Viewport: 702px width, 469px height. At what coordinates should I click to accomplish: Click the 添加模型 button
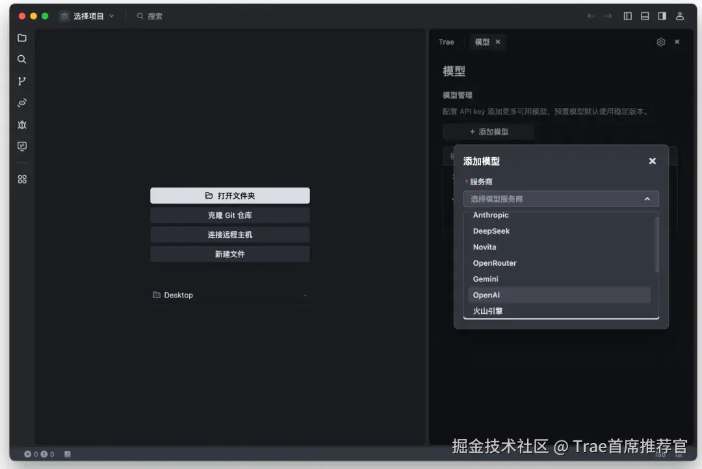[x=488, y=132]
